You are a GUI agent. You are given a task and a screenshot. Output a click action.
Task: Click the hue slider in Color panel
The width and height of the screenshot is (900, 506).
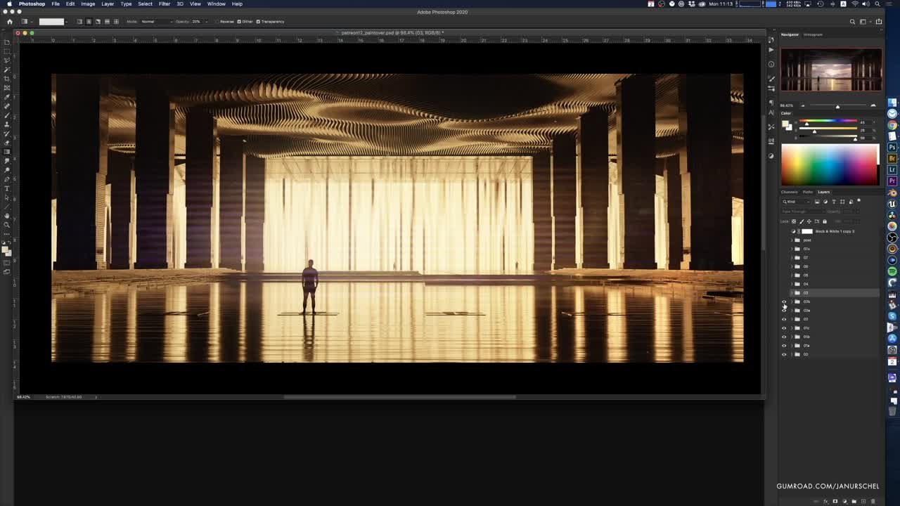828,121
